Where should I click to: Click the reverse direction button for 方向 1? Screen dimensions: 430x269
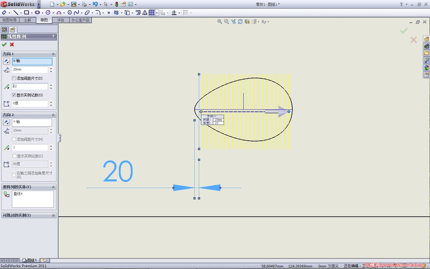pos(6,61)
